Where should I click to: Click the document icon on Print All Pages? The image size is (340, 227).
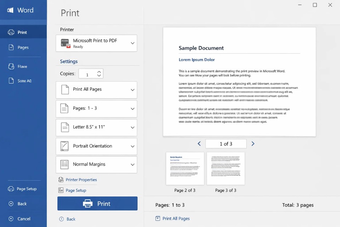[x=65, y=90]
